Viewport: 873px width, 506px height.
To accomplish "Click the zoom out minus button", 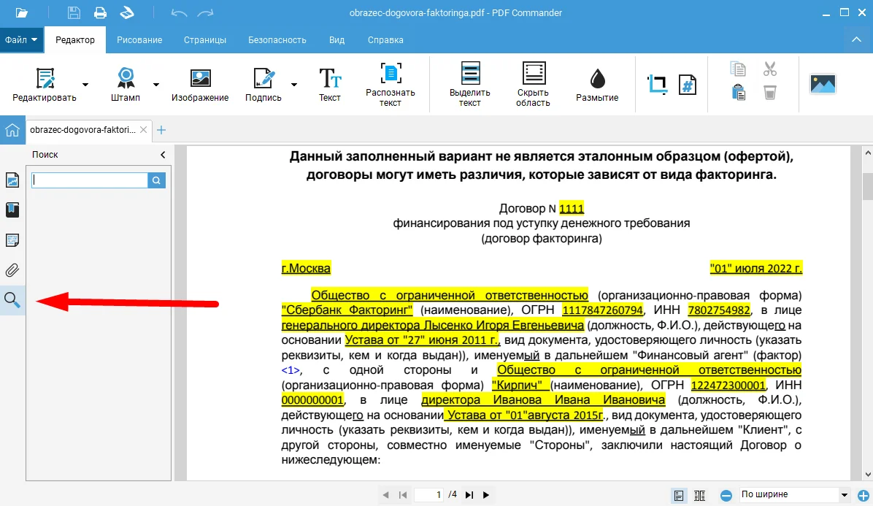I will coord(726,495).
